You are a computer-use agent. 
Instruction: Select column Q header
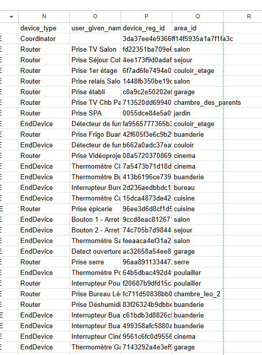[198, 16]
